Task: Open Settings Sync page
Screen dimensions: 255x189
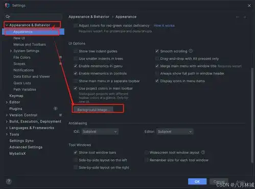Action: [21, 141]
